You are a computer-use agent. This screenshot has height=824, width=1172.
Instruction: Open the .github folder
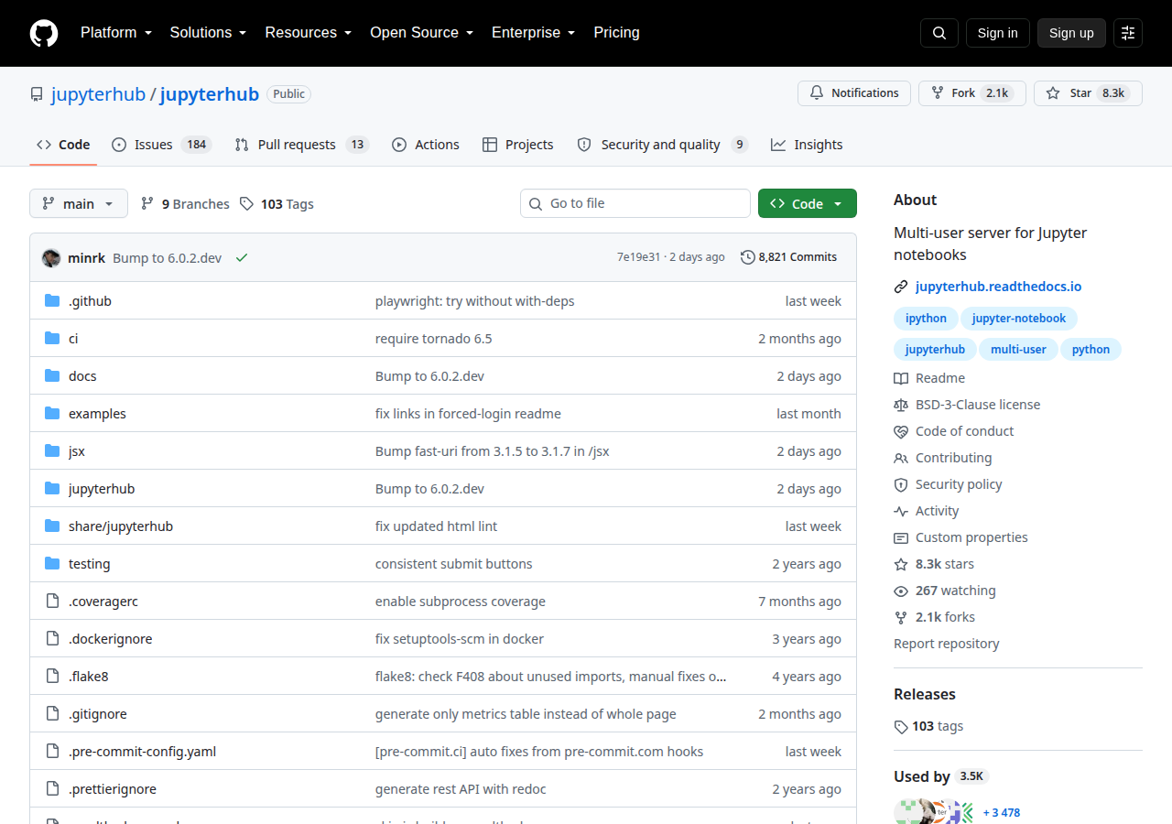(90, 301)
